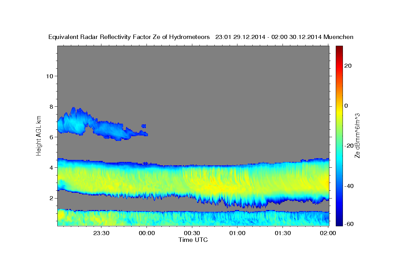Screen dimensions: 407x271
Task: Click the height tick label 2
Action: [51, 198]
